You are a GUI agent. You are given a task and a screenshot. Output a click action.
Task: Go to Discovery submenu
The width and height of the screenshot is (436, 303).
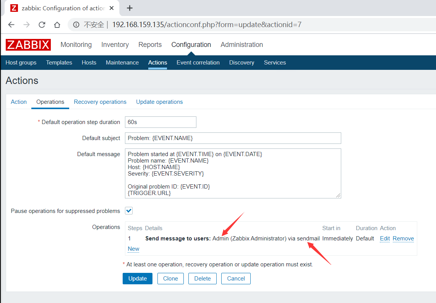(x=242, y=63)
